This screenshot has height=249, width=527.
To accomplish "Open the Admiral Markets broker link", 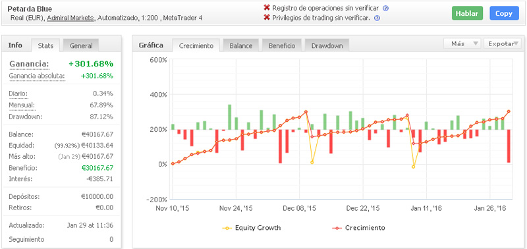I will tap(70, 18).
